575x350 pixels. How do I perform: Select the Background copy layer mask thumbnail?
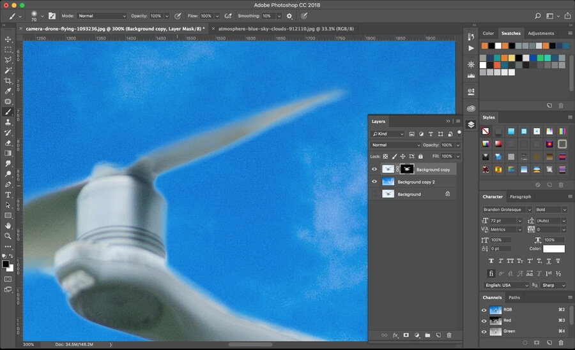pyautogui.click(x=407, y=170)
